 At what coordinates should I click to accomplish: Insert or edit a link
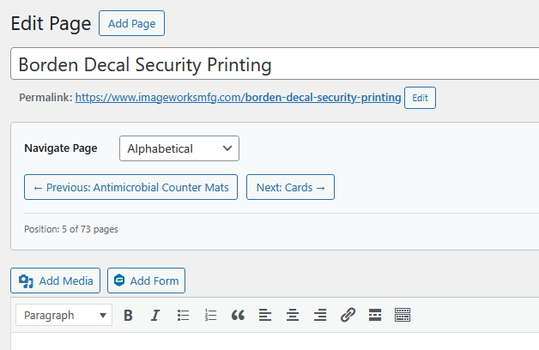click(348, 315)
